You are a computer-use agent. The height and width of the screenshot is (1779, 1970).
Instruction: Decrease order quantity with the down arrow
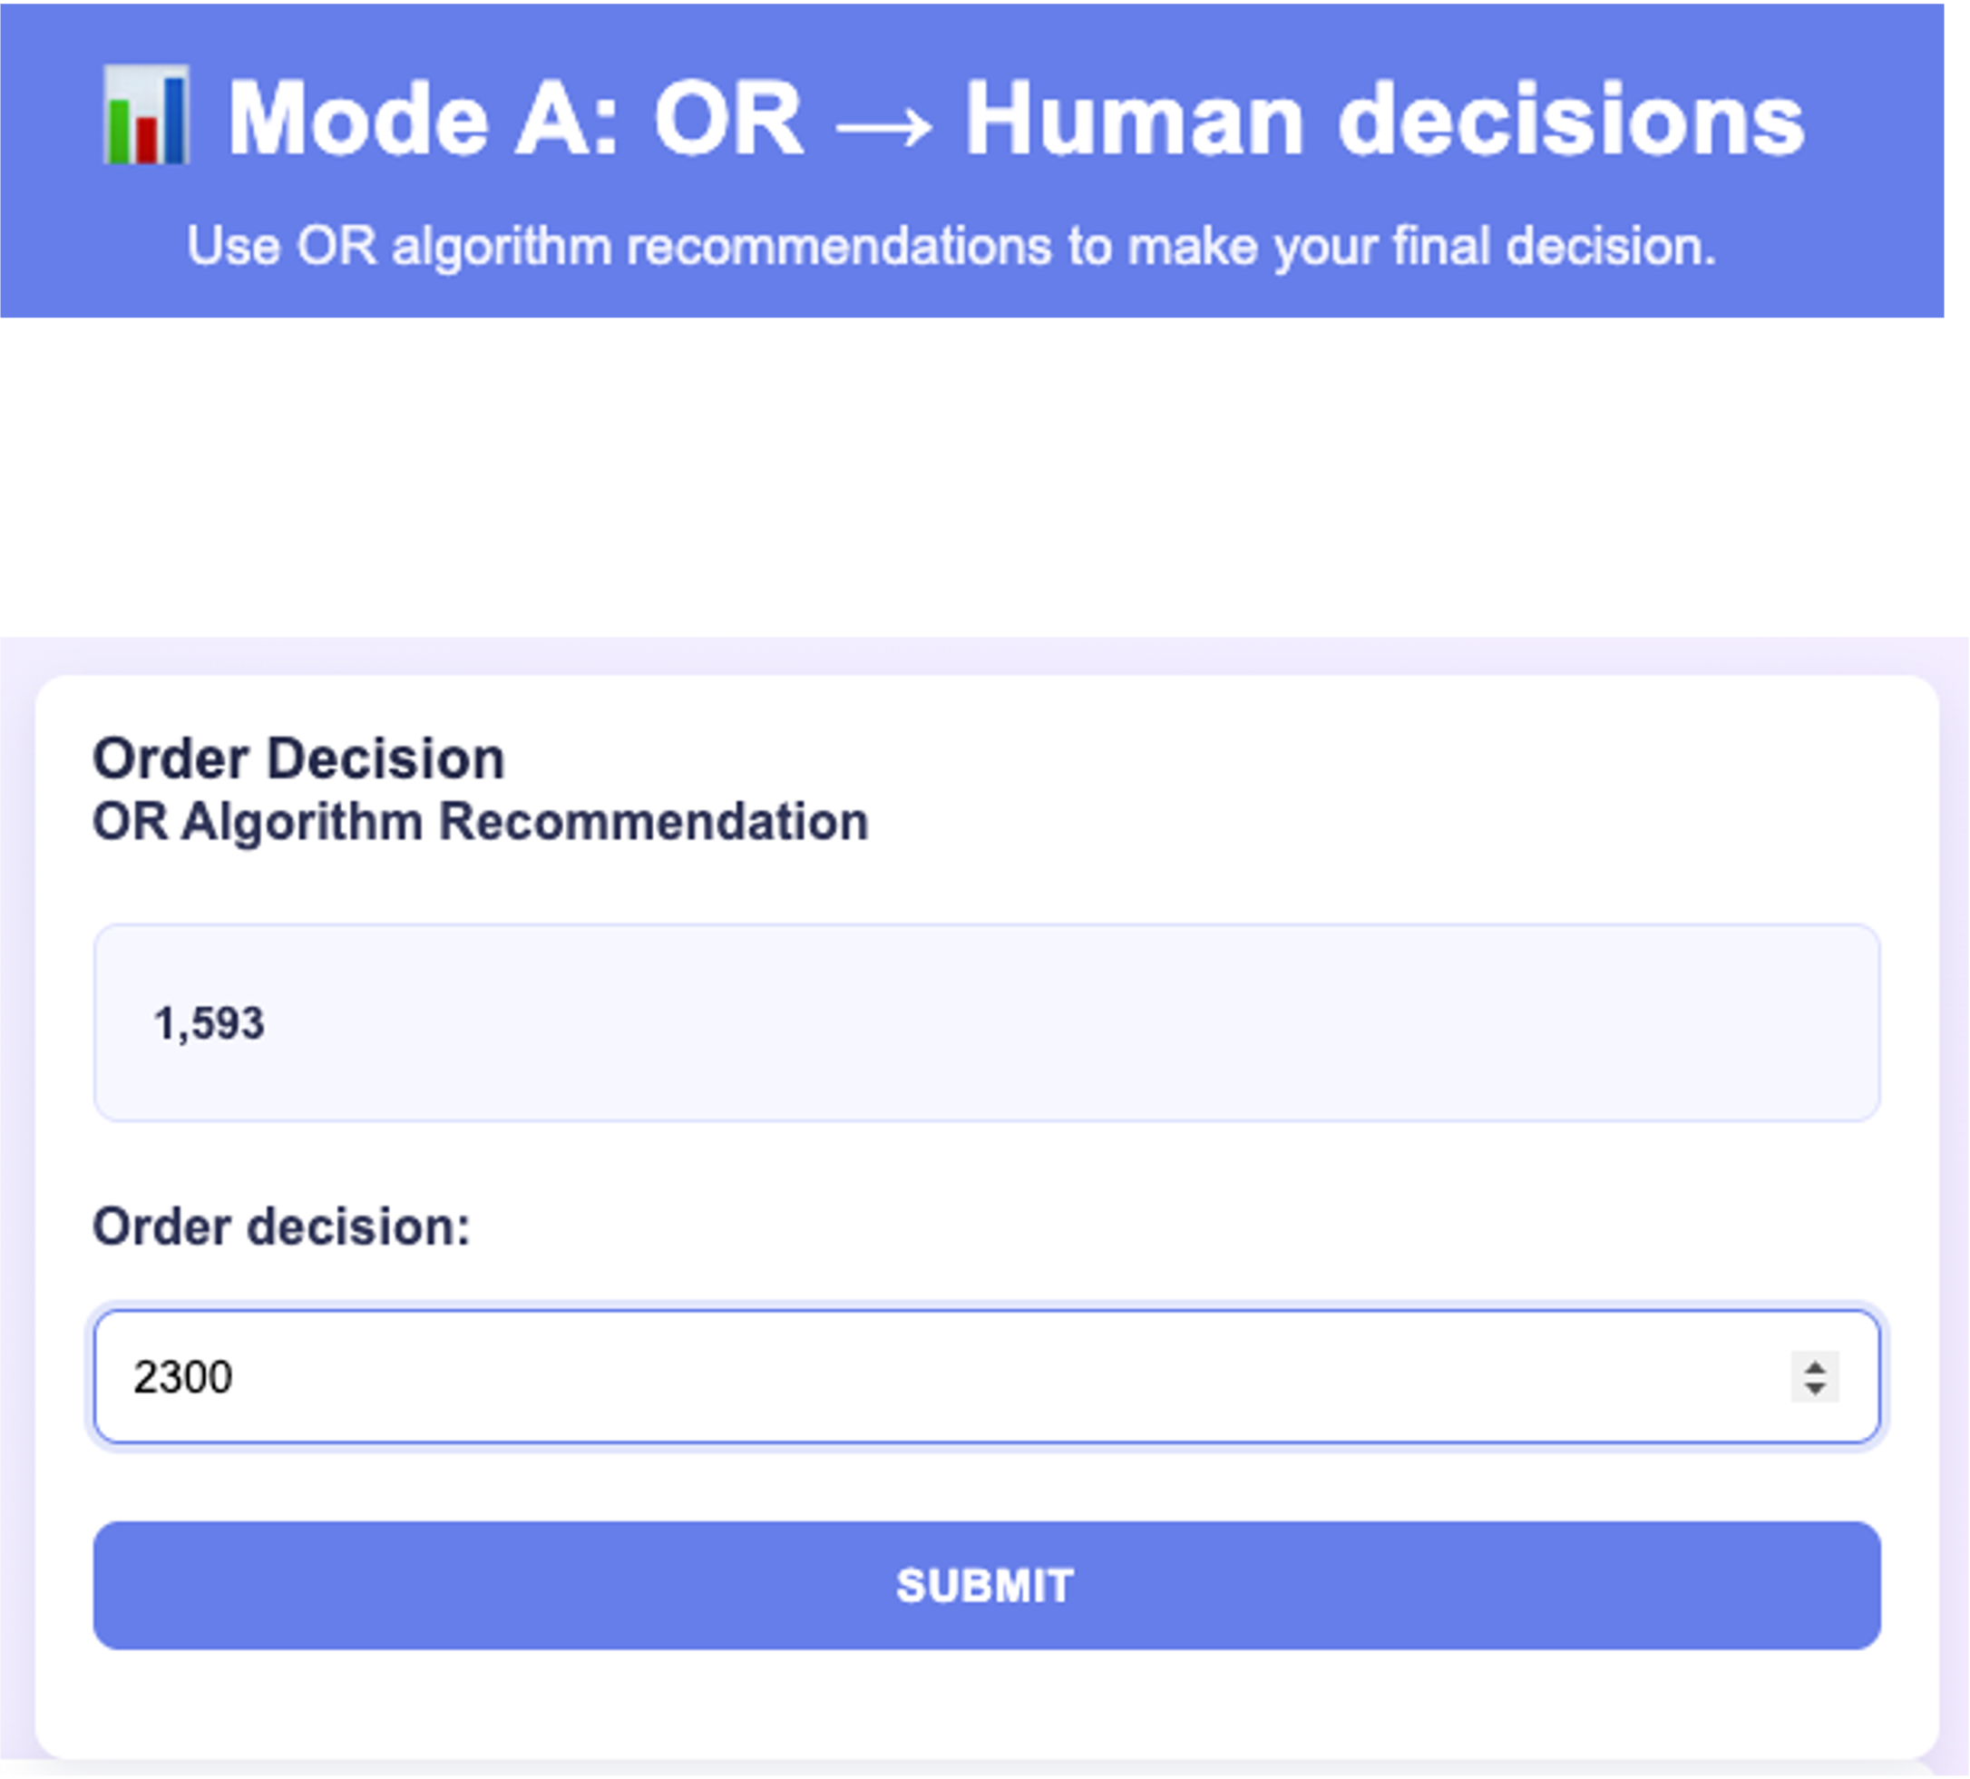1815,1388
